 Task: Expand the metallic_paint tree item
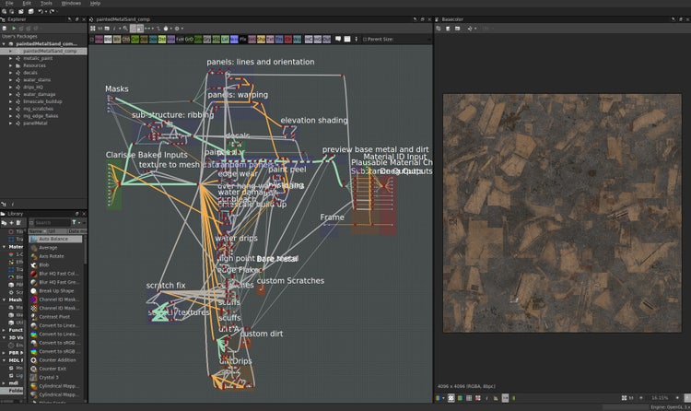11,58
